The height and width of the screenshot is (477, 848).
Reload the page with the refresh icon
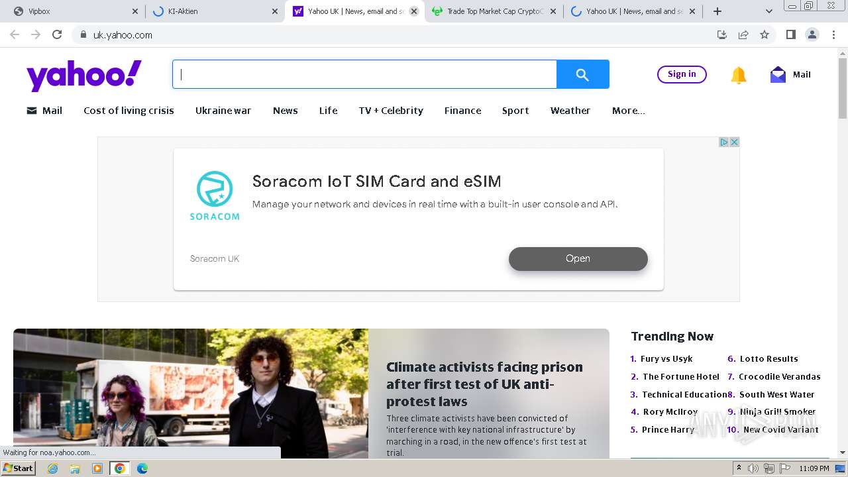[57, 34]
